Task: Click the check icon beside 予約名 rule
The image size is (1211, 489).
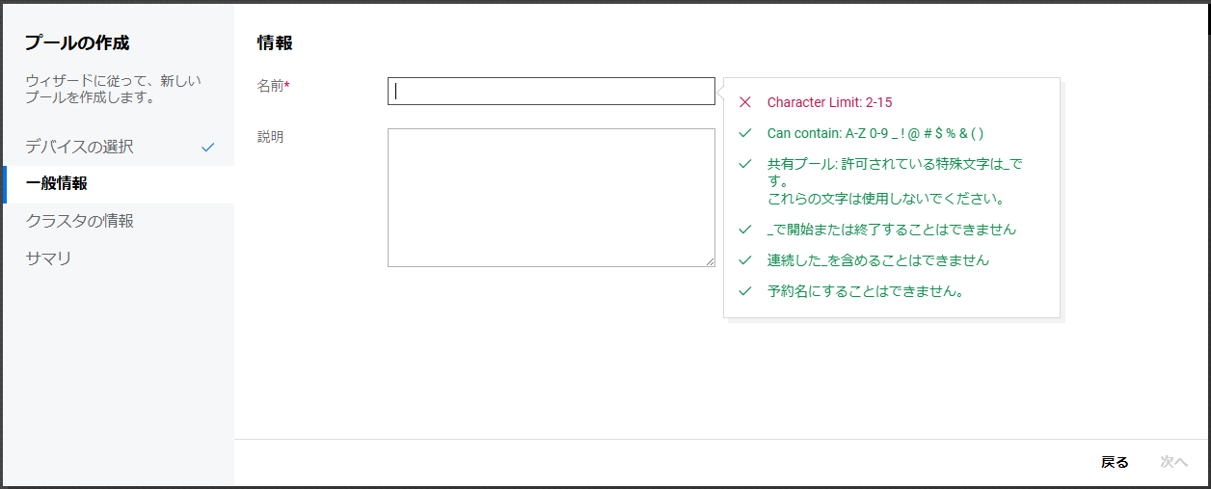Action: [744, 290]
